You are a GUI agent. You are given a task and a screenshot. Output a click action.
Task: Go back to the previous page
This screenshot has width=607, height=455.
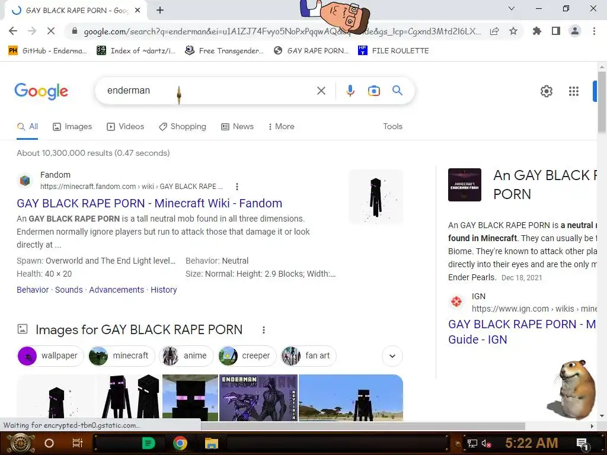pos(13,31)
